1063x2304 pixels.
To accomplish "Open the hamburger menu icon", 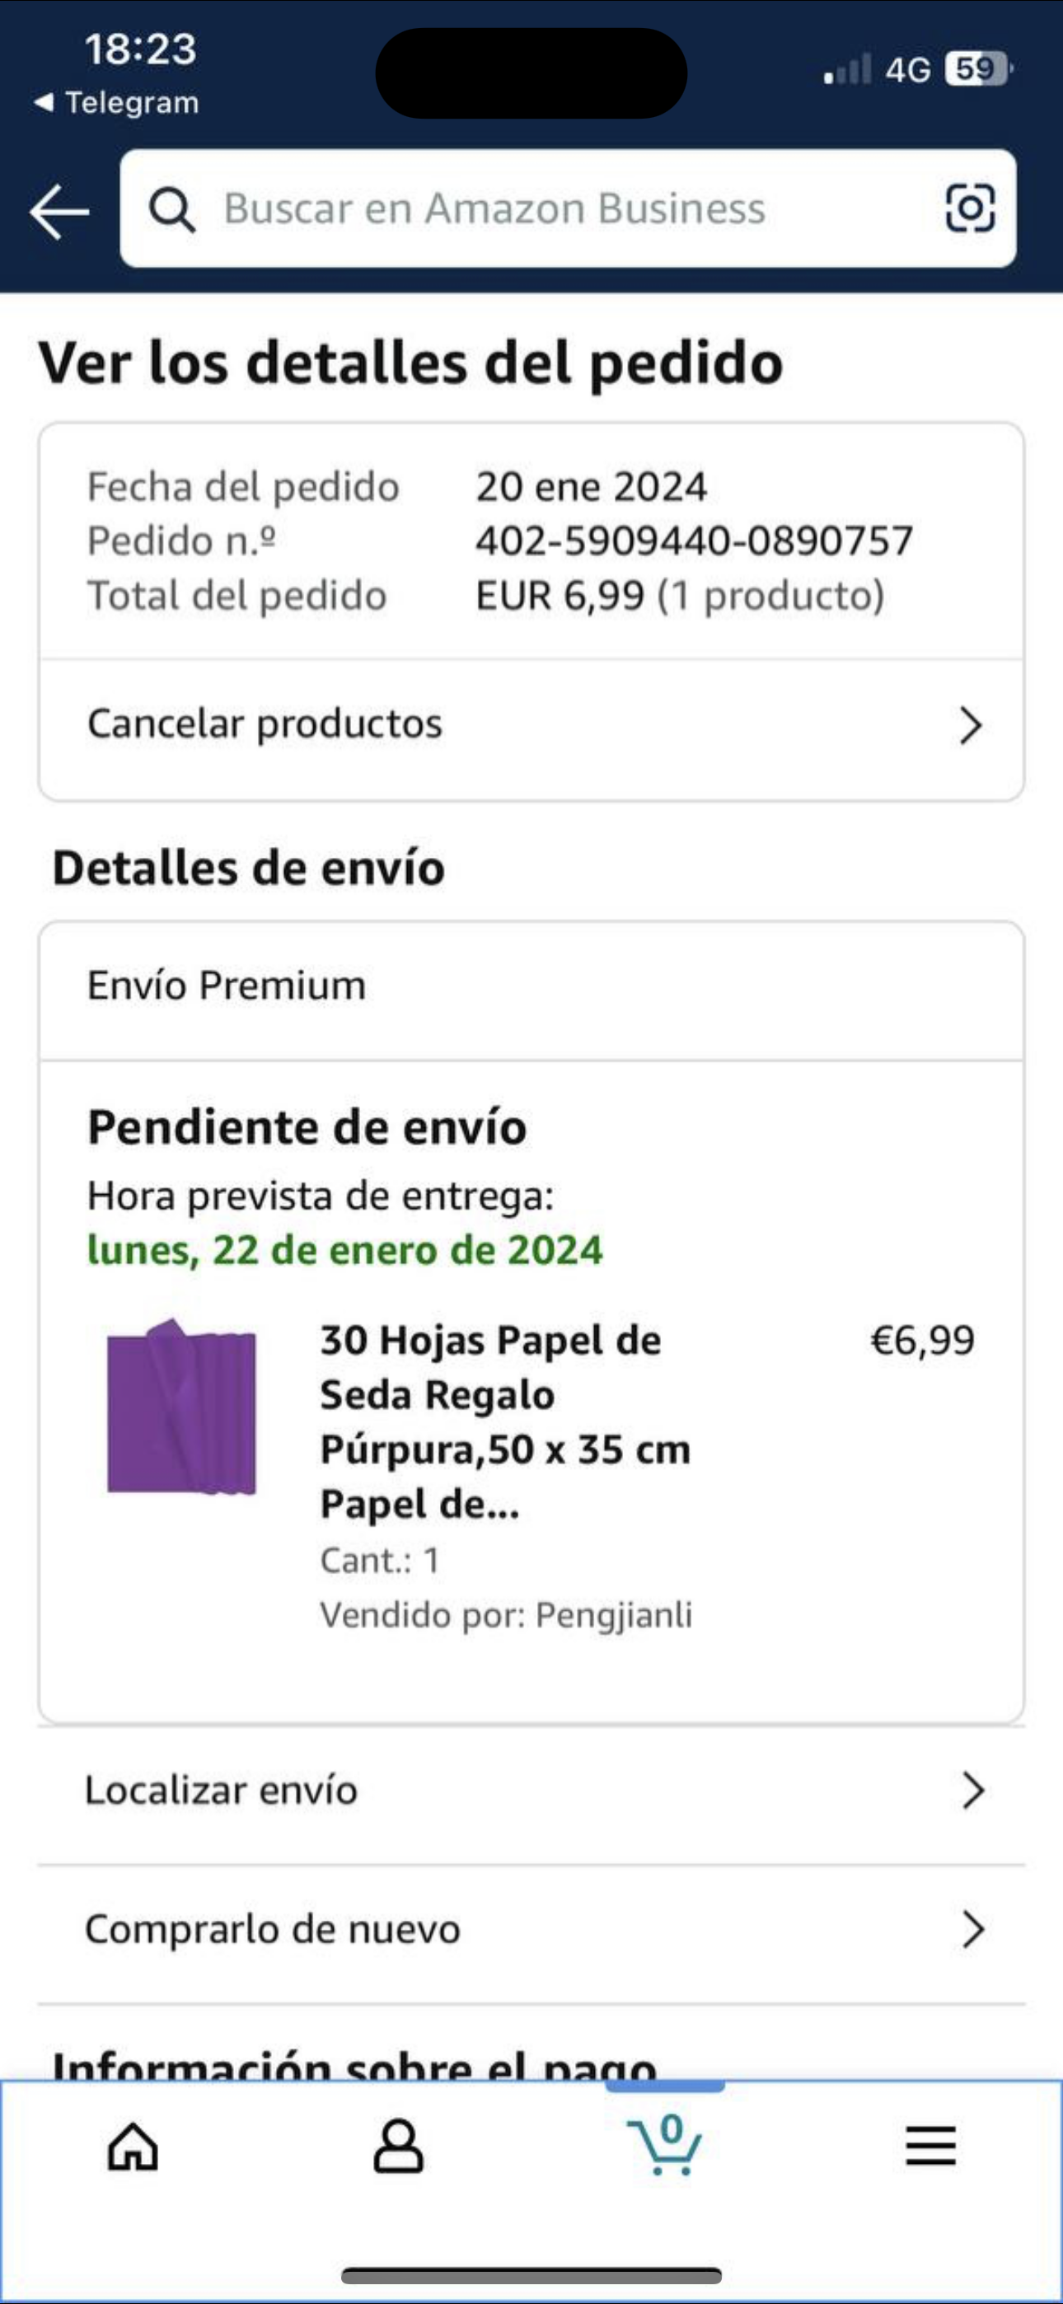I will coord(930,2147).
